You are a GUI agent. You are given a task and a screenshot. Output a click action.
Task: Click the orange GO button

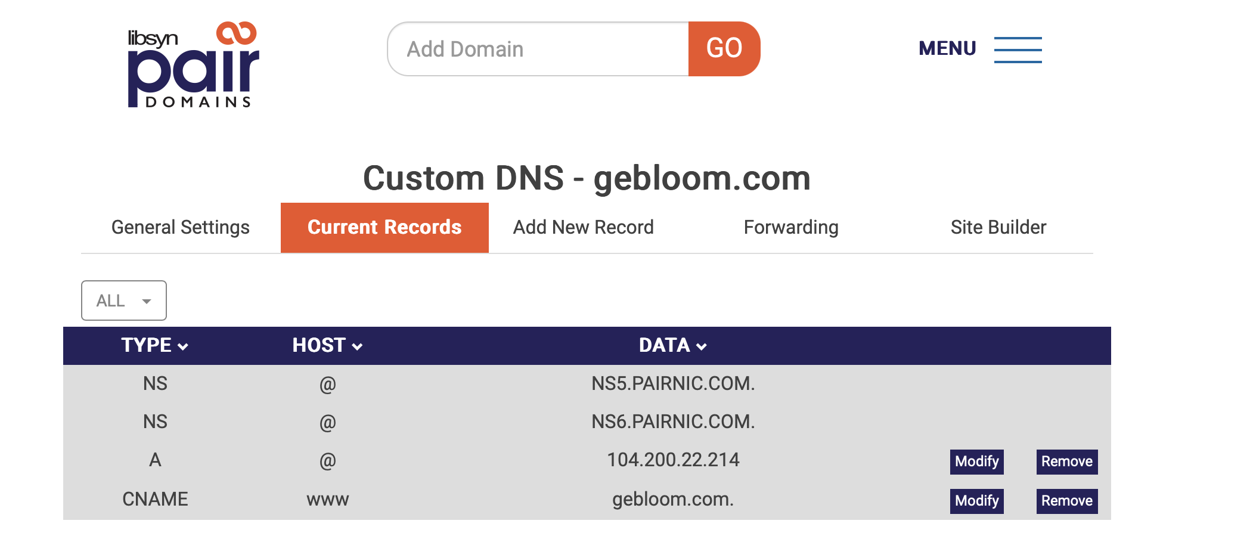pyautogui.click(x=724, y=49)
